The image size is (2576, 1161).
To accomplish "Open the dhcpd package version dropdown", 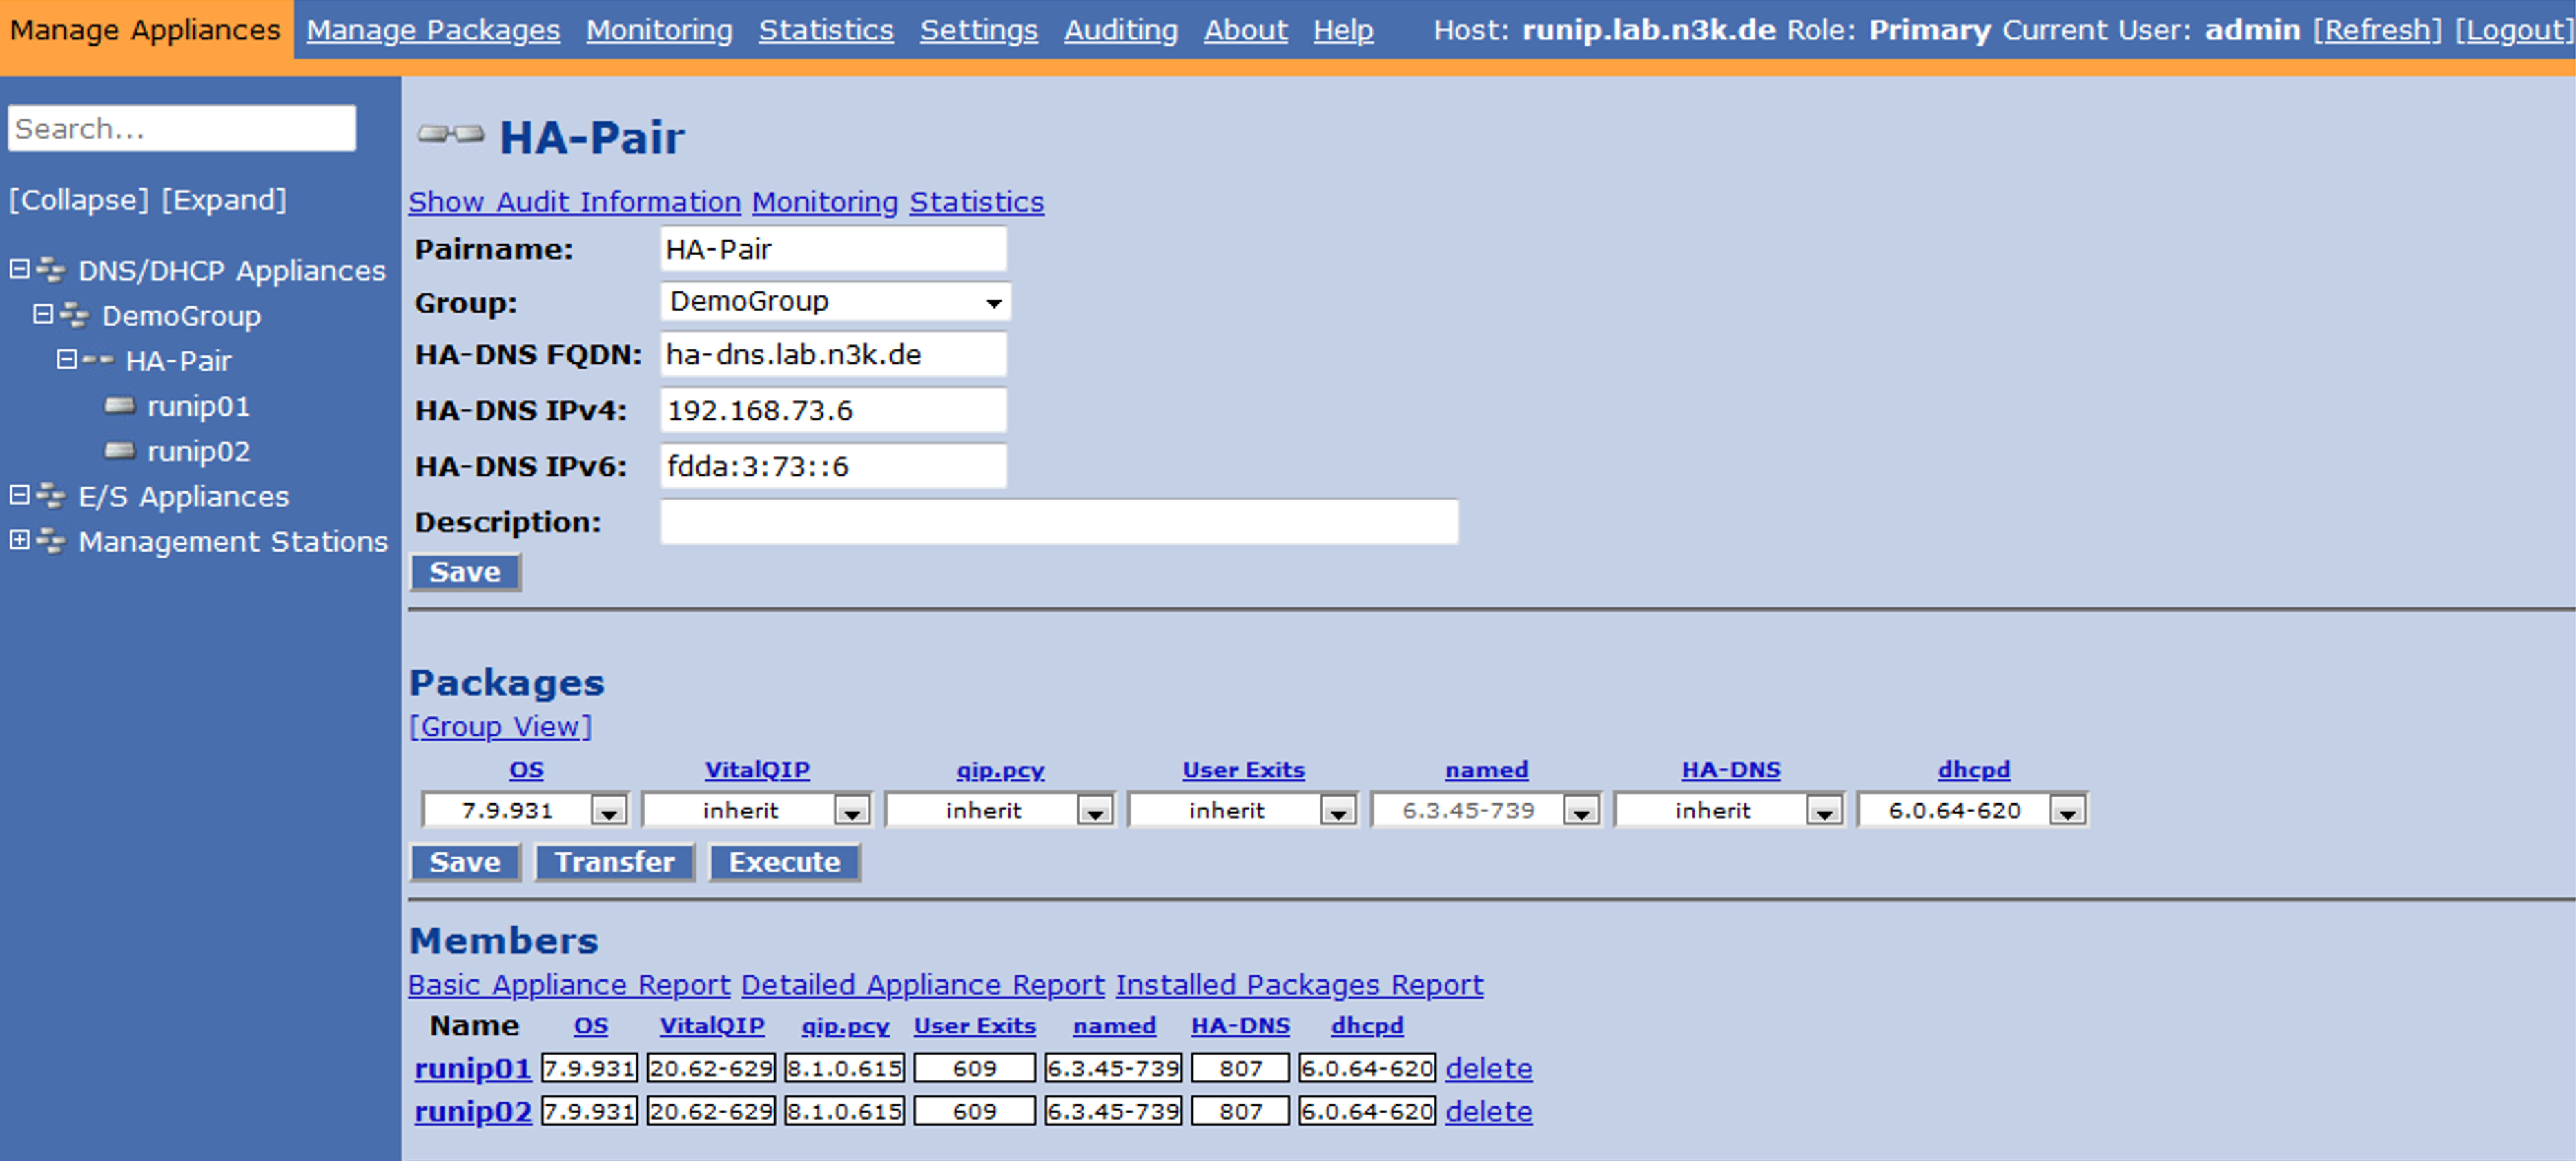I will coord(1971,810).
